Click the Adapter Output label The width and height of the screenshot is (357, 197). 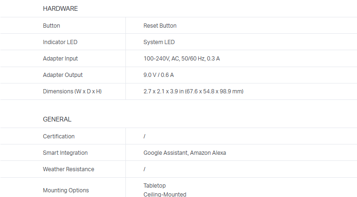62,75
